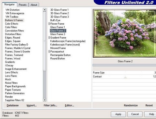The image size is (156, 119).
Task: Select the VM Extravaganza category
Action: coord(15,13)
